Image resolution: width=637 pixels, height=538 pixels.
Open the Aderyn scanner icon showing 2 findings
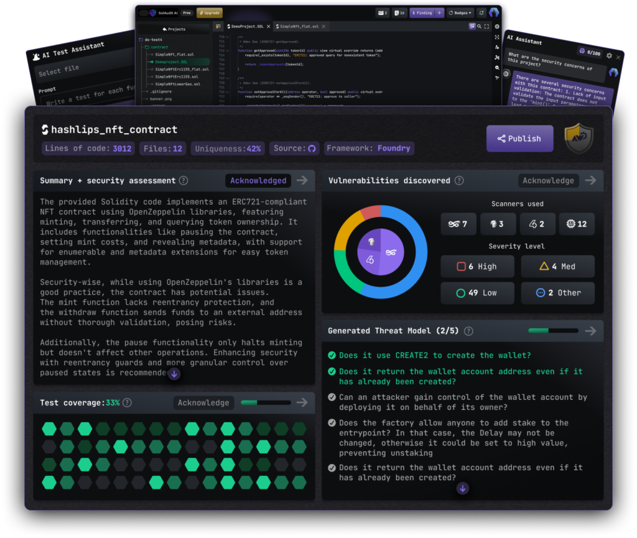[537, 224]
